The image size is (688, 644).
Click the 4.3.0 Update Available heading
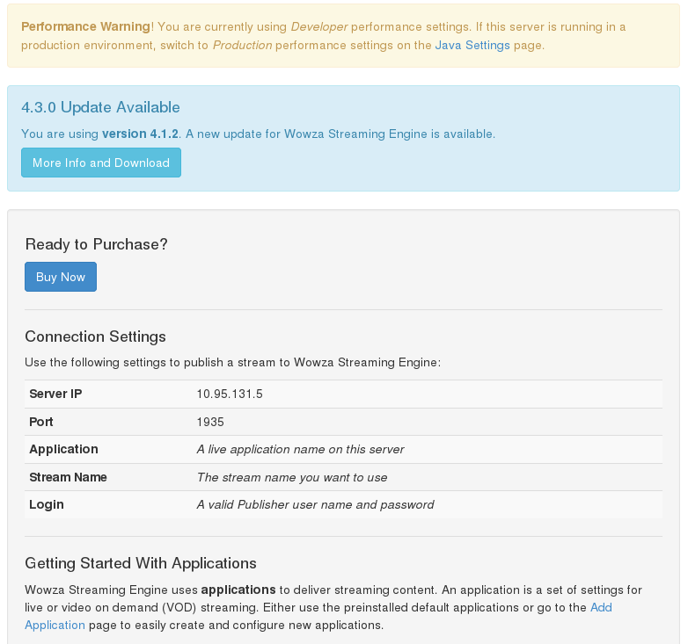pos(100,107)
